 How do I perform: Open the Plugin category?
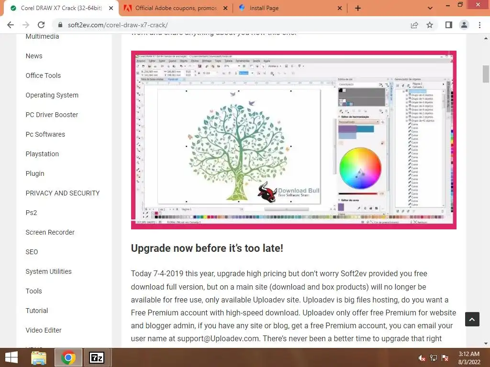tap(34, 174)
